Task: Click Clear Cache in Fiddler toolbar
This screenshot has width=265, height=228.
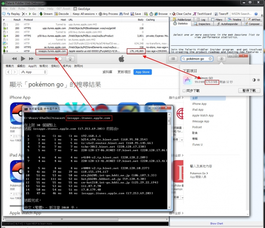Action: [x=182, y=14]
